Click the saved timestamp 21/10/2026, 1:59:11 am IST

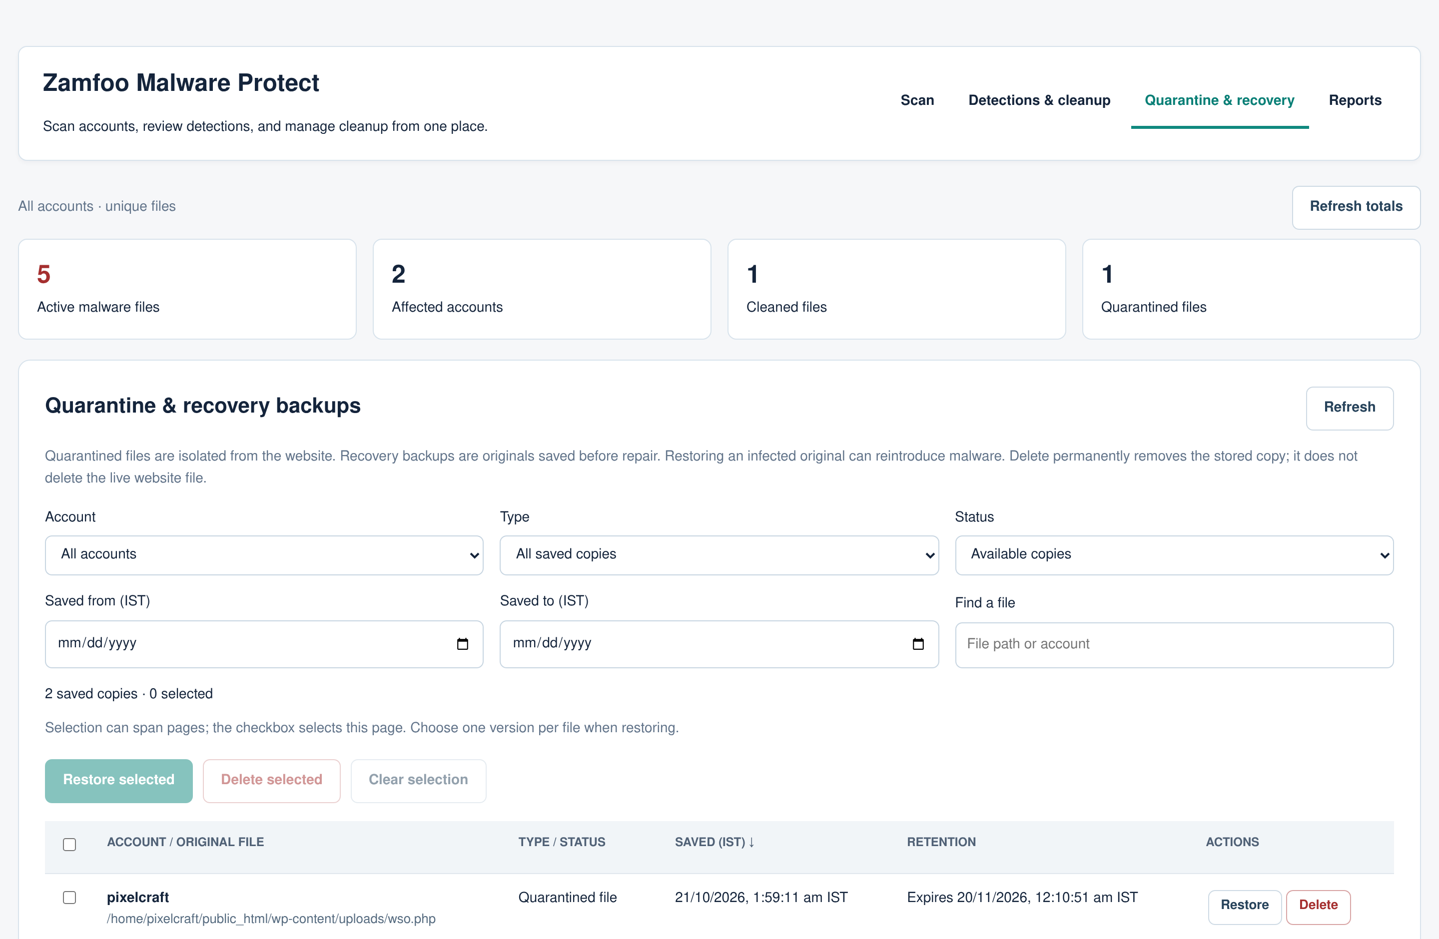(x=761, y=898)
